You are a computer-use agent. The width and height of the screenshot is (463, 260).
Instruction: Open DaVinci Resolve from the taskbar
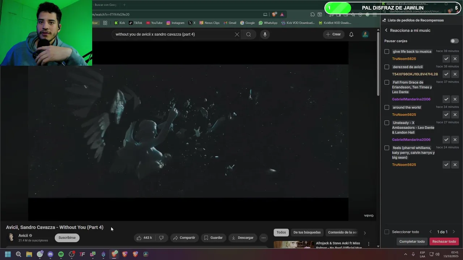point(145,254)
